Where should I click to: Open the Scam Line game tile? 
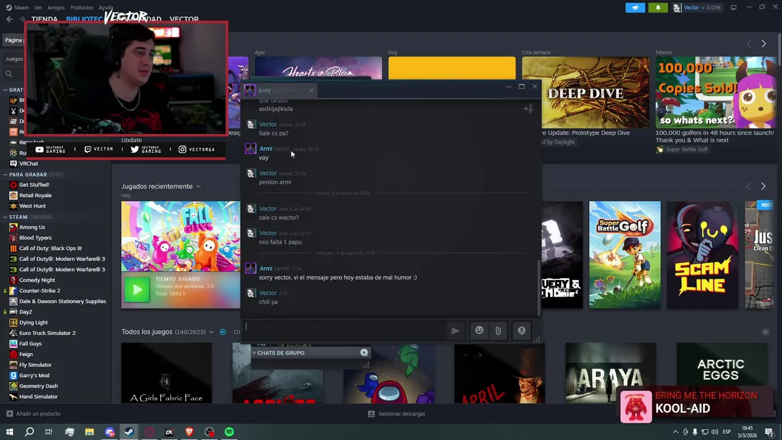pyautogui.click(x=703, y=255)
